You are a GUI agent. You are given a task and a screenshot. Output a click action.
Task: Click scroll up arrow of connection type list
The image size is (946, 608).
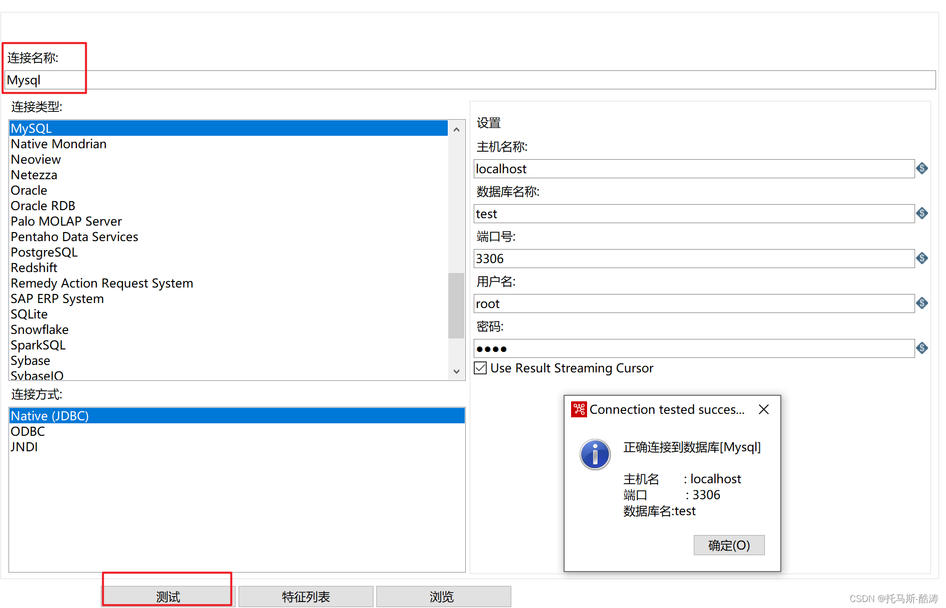456,129
